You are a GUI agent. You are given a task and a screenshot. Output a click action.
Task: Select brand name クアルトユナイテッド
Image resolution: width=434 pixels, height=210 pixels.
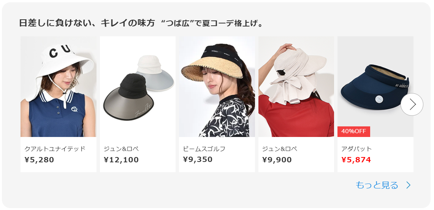[55, 149]
